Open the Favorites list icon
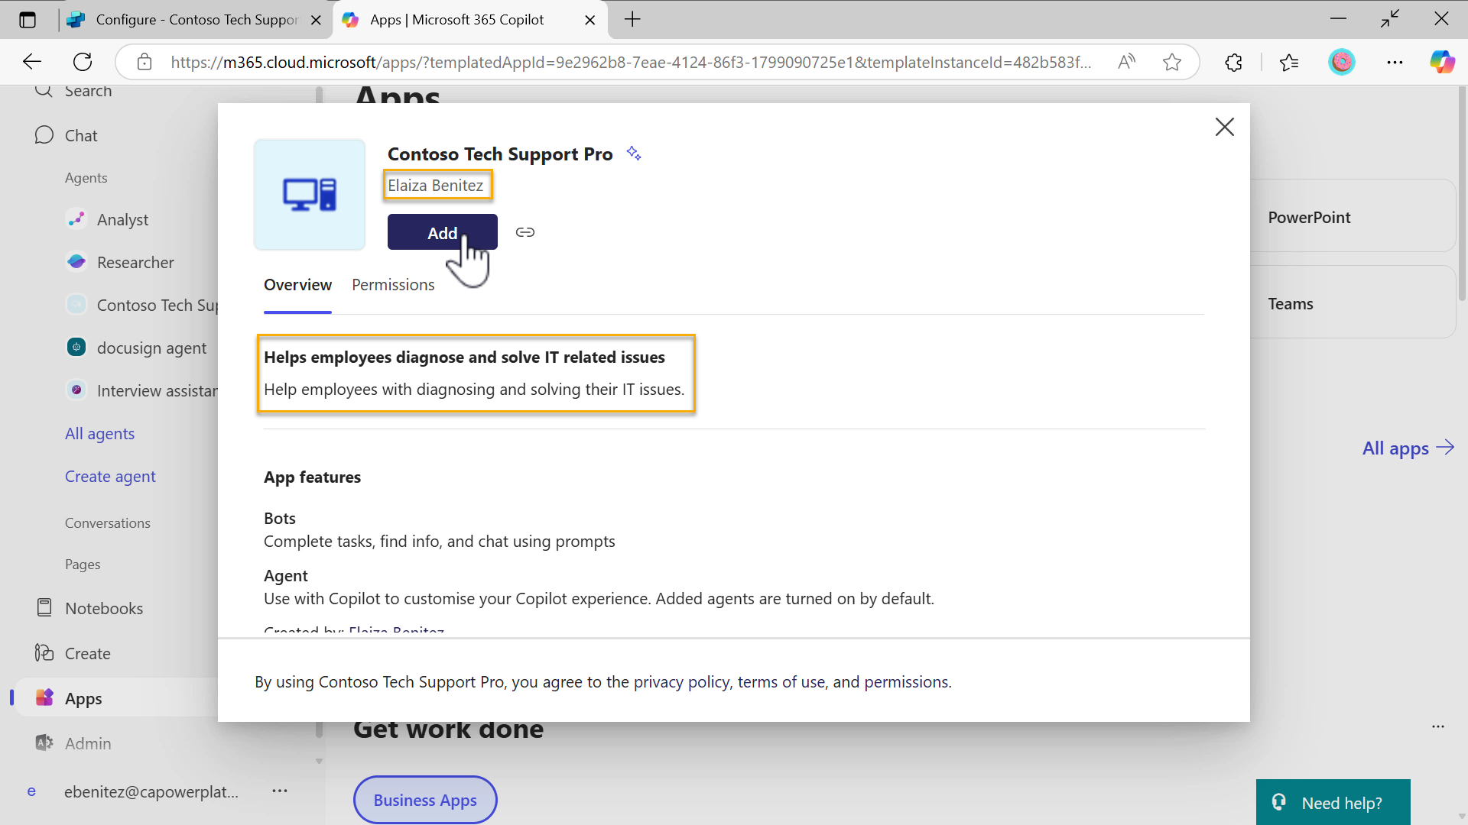 click(x=1289, y=62)
